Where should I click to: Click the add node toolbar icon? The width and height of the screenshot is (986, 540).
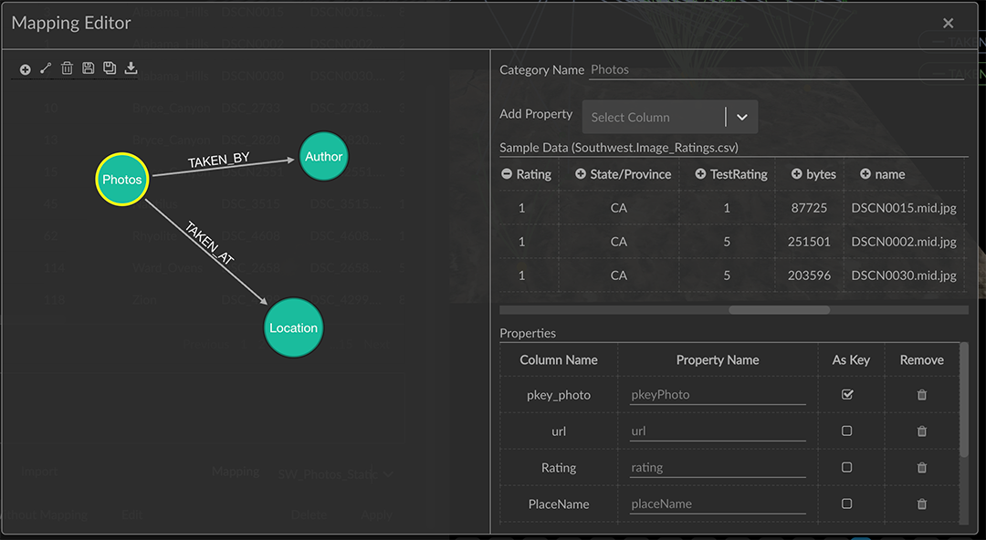pos(25,69)
